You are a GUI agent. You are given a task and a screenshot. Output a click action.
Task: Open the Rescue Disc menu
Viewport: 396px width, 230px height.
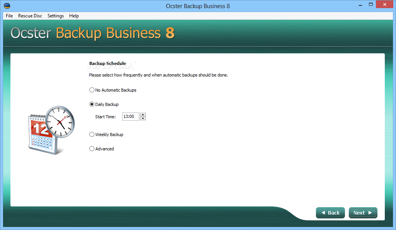coord(30,15)
